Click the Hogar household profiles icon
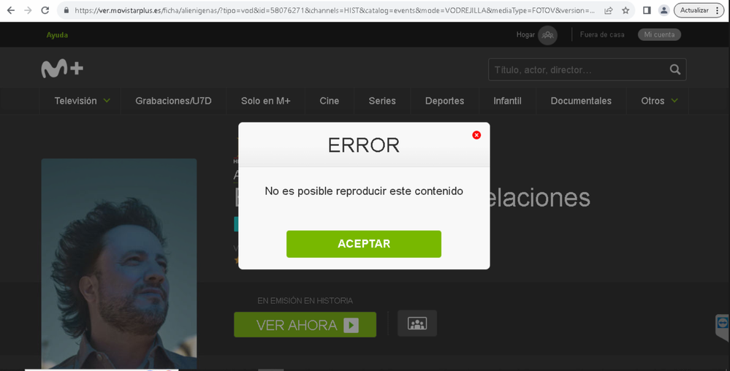730x371 pixels. (547, 35)
